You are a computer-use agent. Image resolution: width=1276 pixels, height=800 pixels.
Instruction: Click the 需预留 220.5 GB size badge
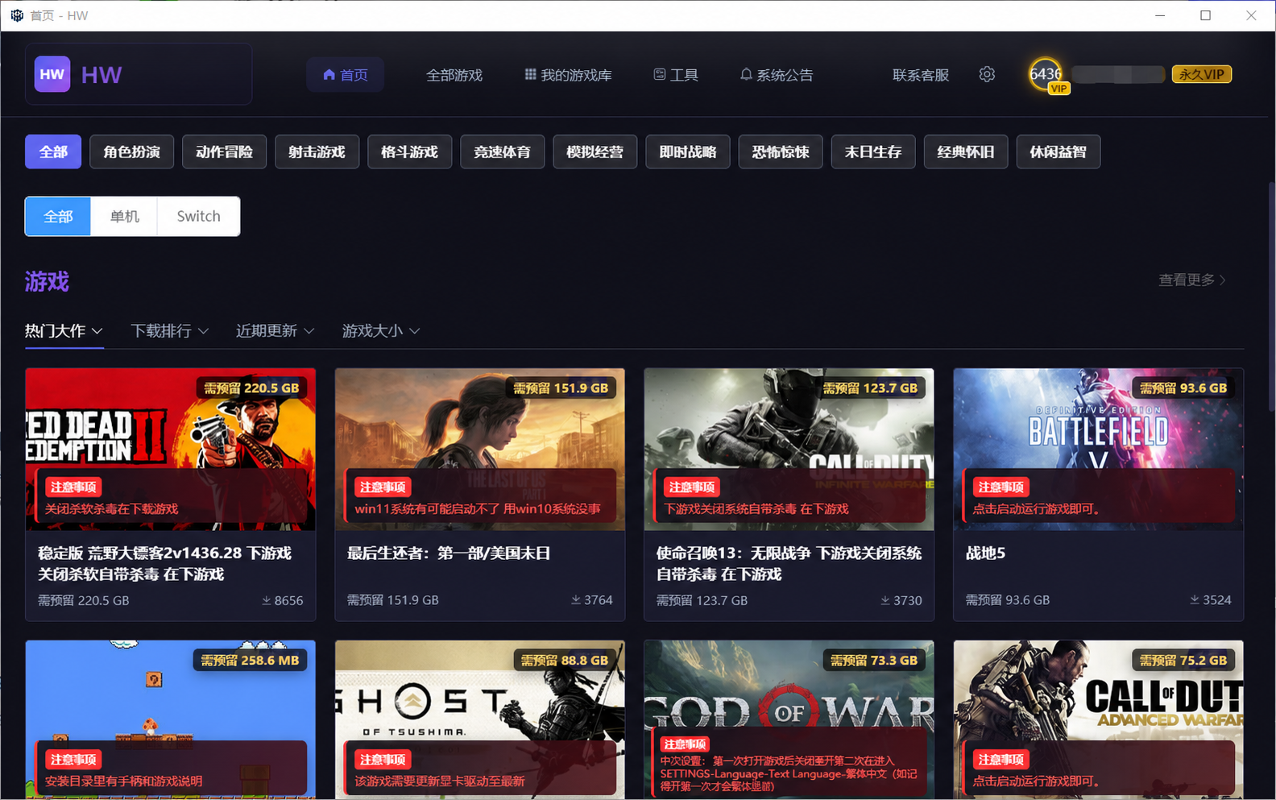(x=251, y=388)
